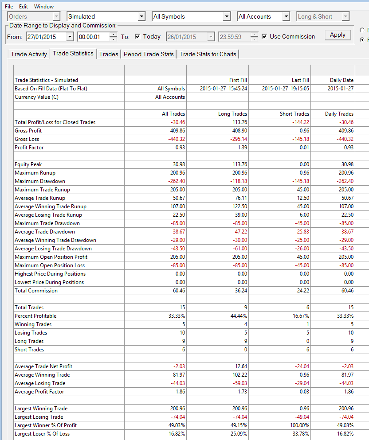Expand the Simulated dropdown
Viewport: 369px width, 440px height.
tap(142, 16)
